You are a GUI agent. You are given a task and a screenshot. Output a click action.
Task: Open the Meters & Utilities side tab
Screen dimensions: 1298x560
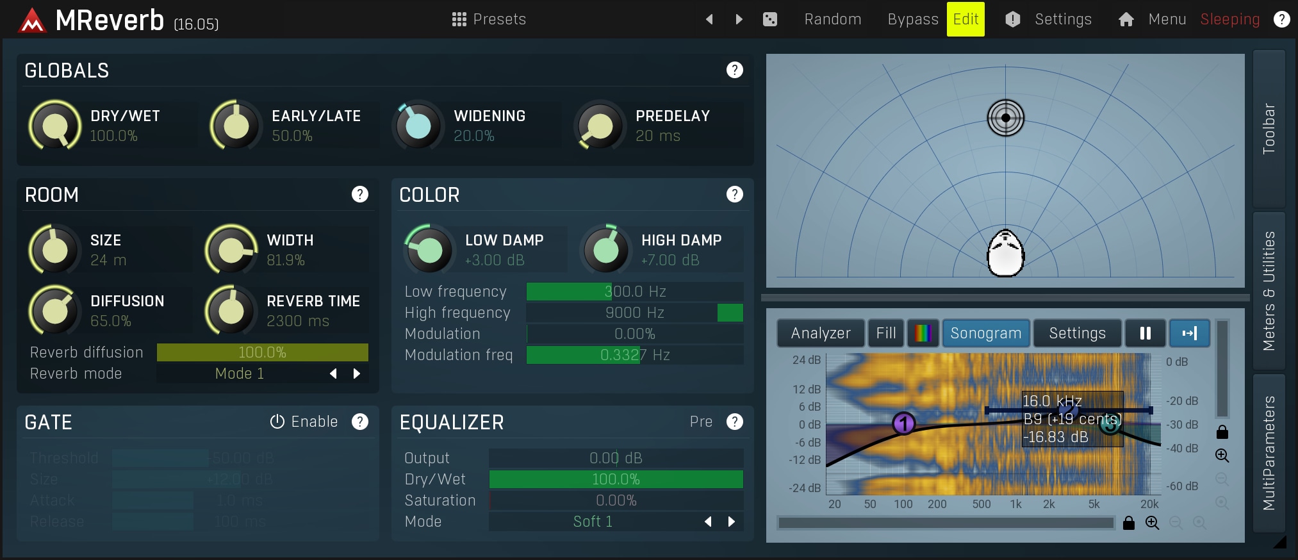coord(1269,291)
